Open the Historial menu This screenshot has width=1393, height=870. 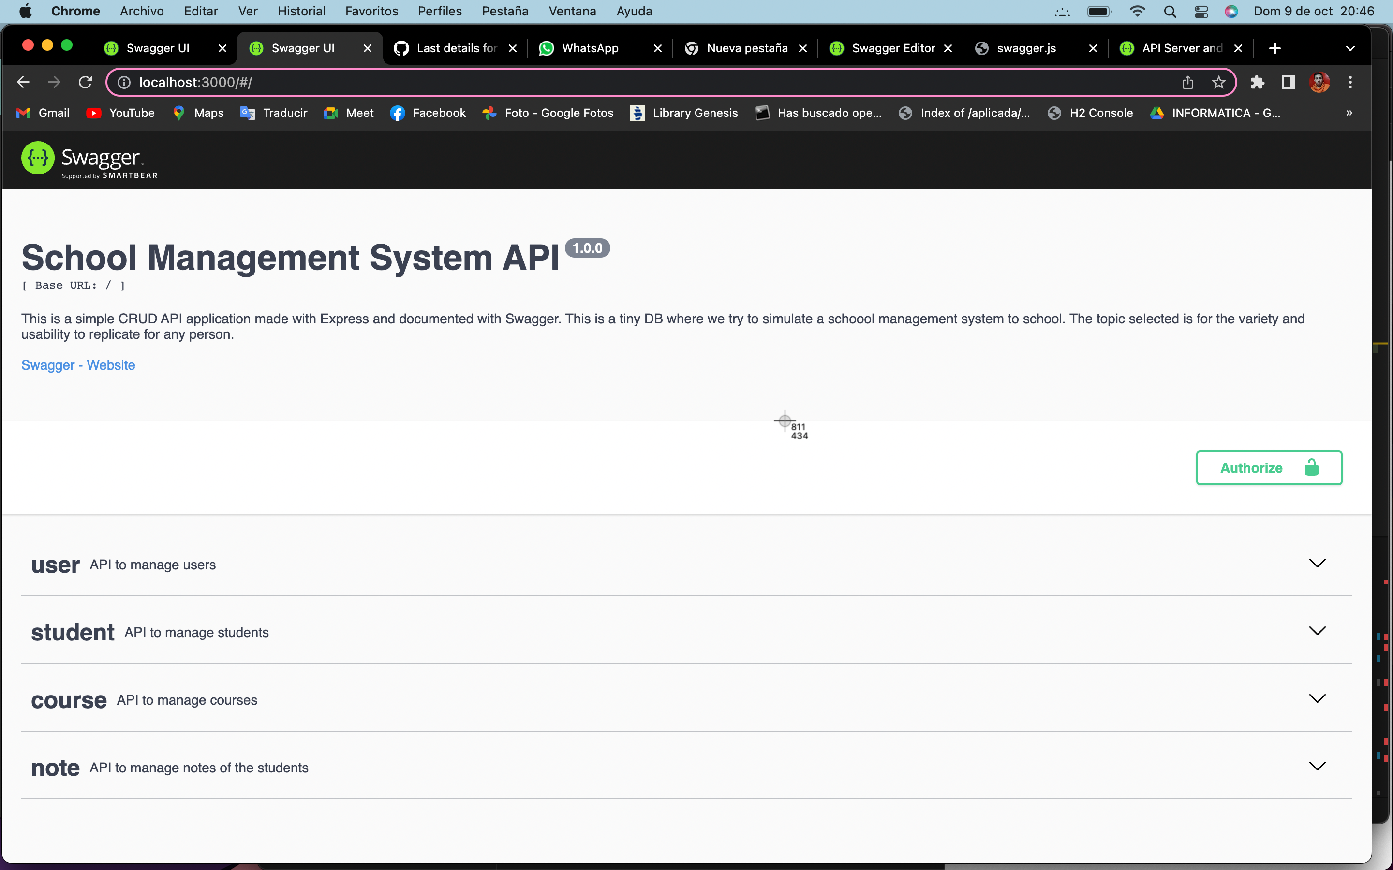point(302,11)
